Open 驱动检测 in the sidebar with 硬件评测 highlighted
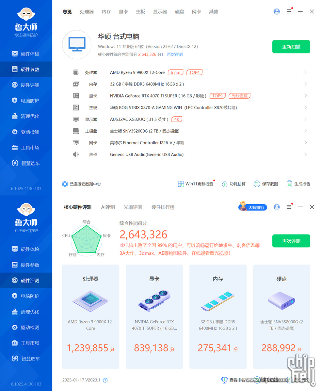The image size is (320, 391). point(26,327)
